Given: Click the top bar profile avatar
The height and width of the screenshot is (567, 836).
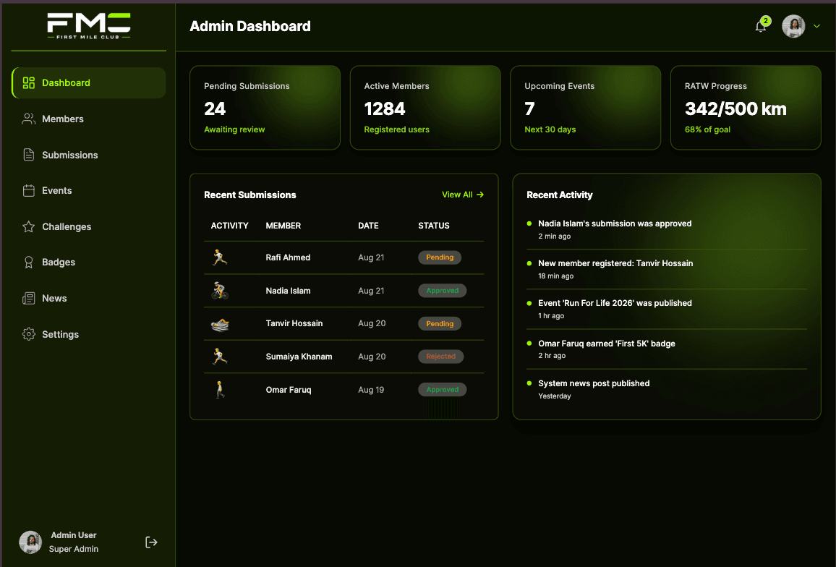Looking at the screenshot, I should click(793, 26).
